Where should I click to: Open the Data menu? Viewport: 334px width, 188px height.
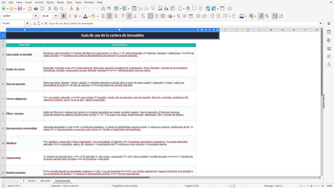(69, 2)
